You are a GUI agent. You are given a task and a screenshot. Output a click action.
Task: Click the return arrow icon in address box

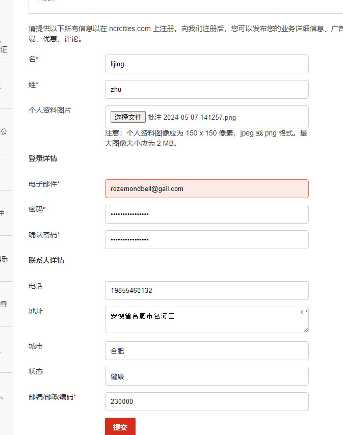coord(304,312)
